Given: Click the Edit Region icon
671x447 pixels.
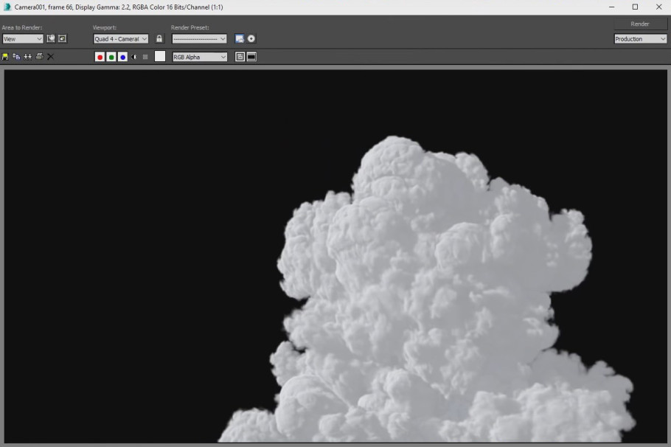Looking at the screenshot, I should tap(50, 38).
